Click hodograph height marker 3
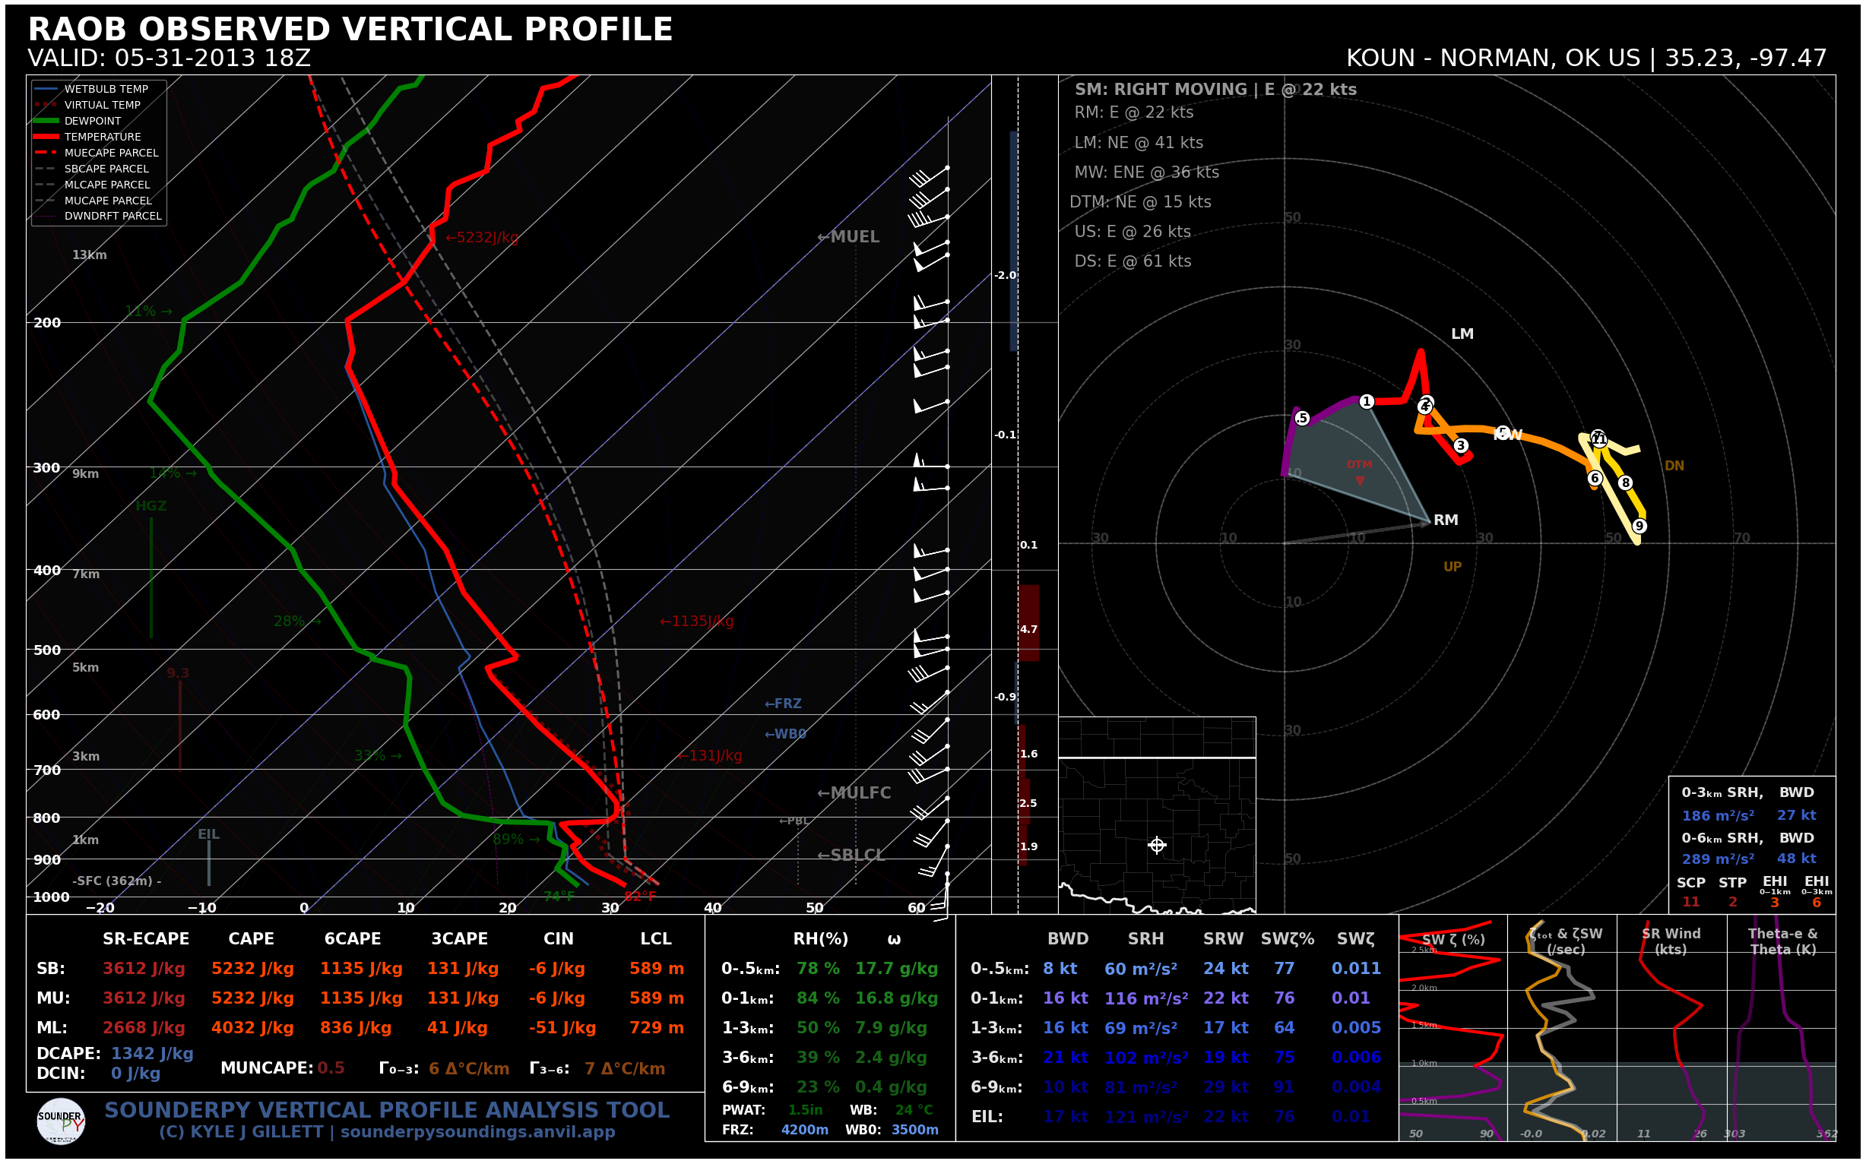This screenshot has height=1164, width=1866. [1460, 446]
